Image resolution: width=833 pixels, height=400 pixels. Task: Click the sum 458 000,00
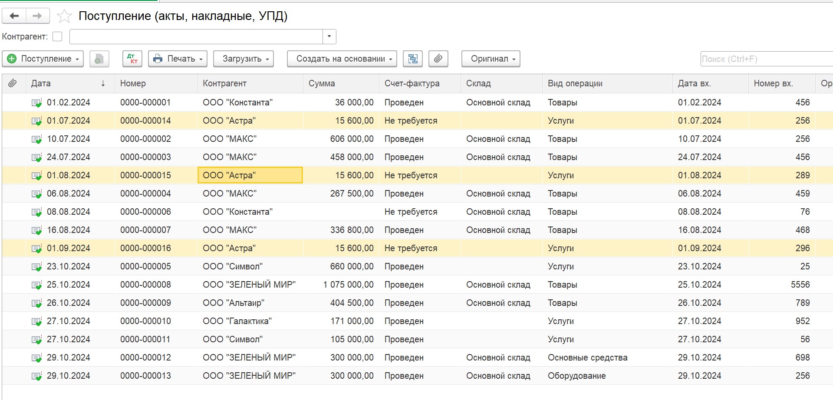352,157
